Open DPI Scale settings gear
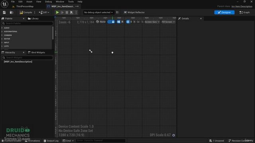The image size is (255, 143). [174, 135]
